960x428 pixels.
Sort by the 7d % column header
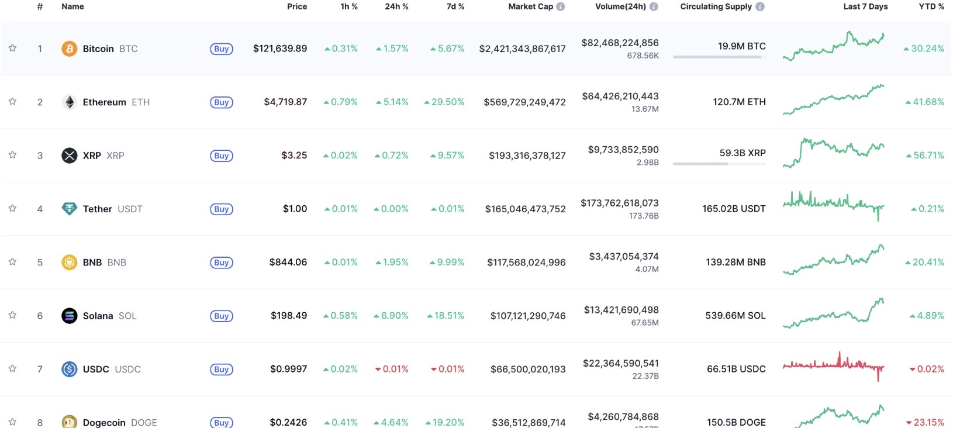[455, 6]
